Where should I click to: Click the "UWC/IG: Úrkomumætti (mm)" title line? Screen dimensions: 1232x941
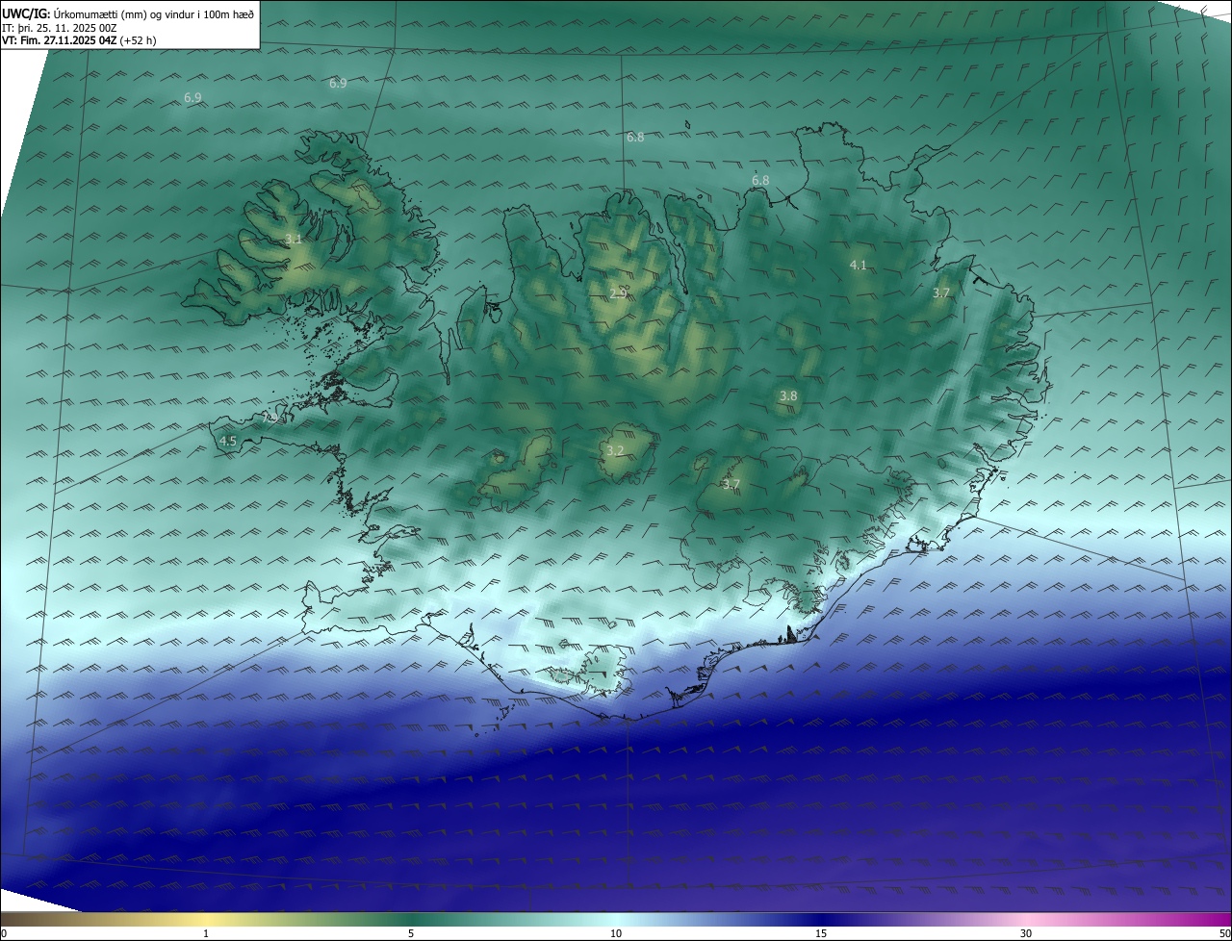128,13
